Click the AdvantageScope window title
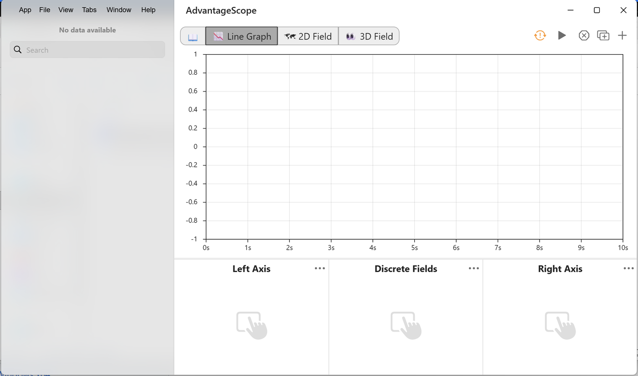Screen dimensions: 638x376 [x=221, y=10]
